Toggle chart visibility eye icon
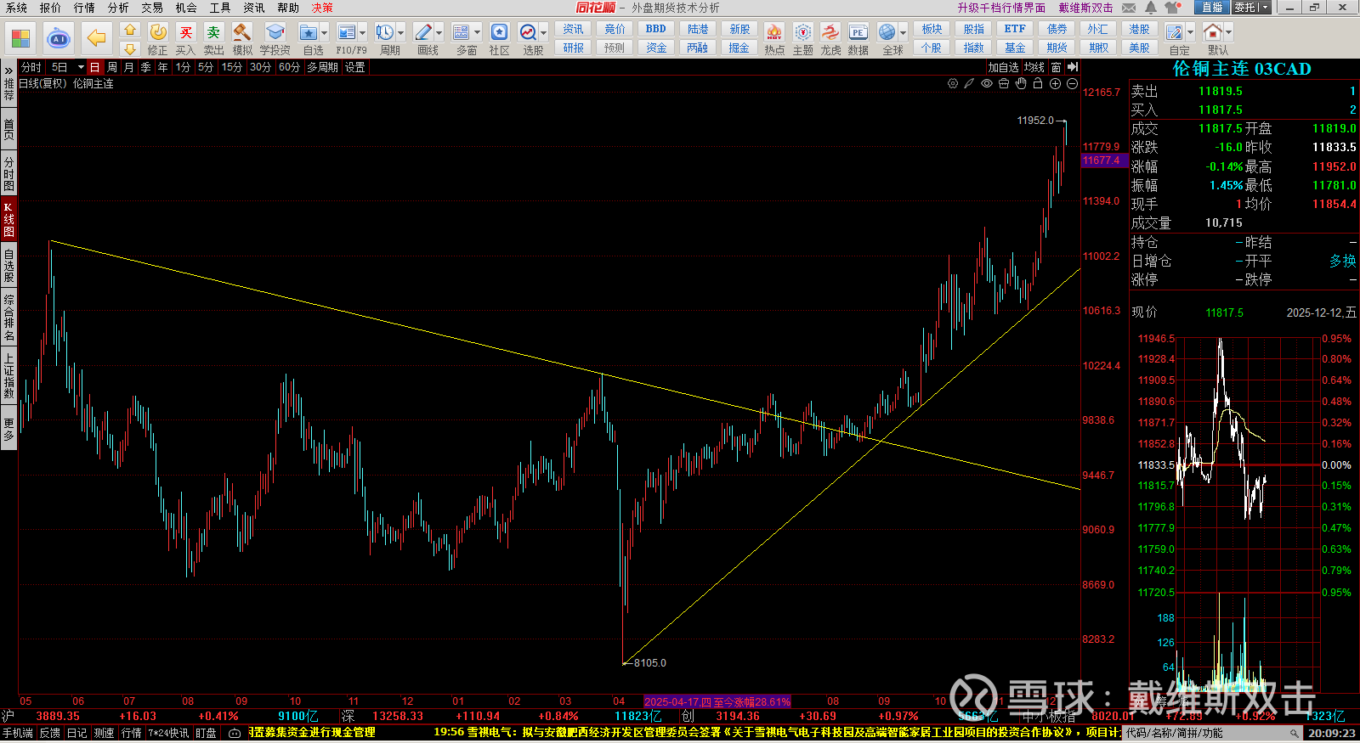Viewport: 1360px width, 743px height. point(987,83)
